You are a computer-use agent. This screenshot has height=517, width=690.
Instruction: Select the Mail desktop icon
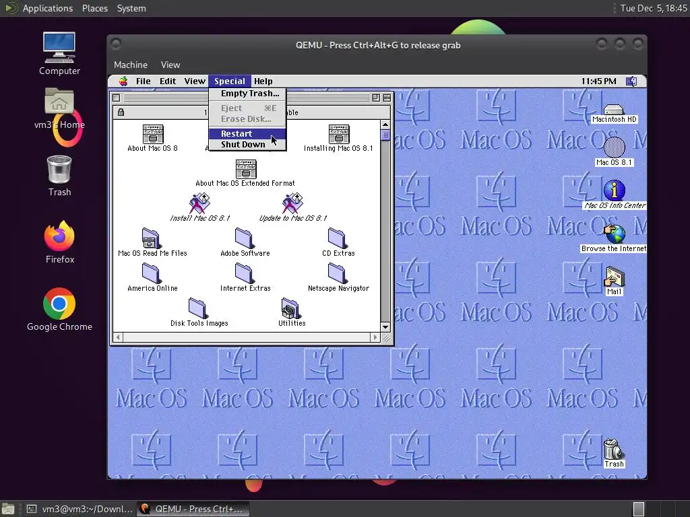point(615,277)
